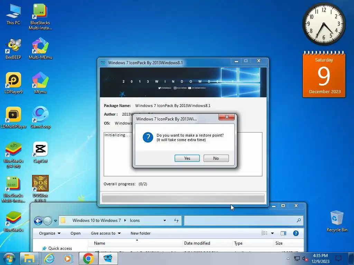This screenshot has width=354, height=265.
Task: Select the GameLoop desktop icon
Action: [40, 118]
